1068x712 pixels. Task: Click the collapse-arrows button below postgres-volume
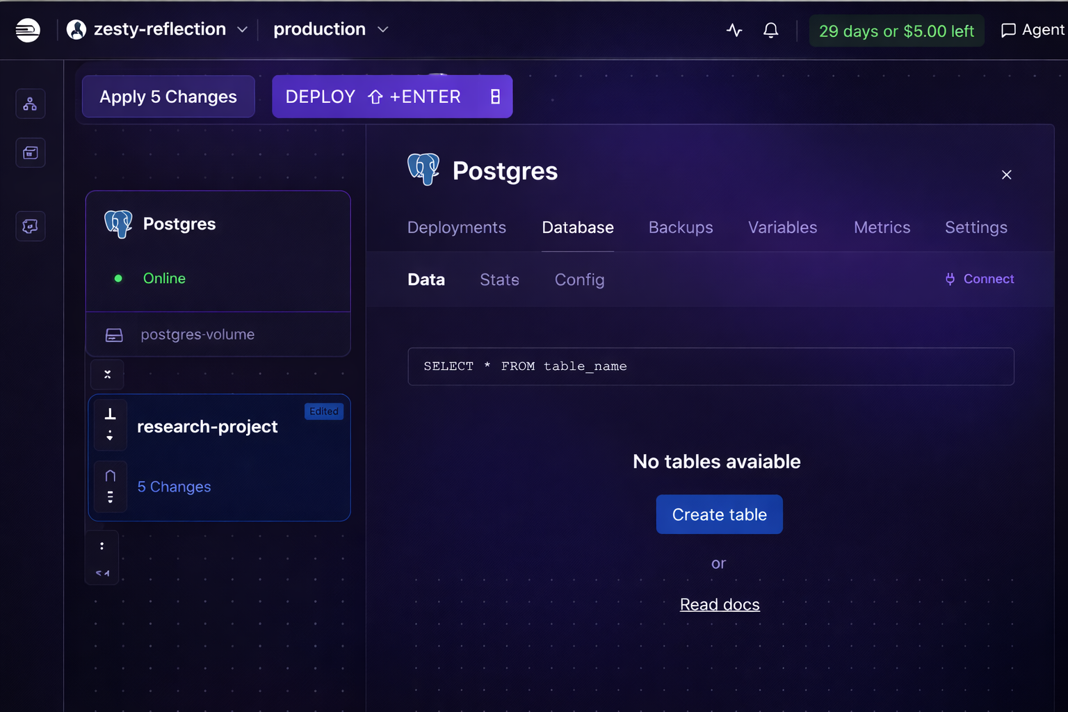point(107,374)
